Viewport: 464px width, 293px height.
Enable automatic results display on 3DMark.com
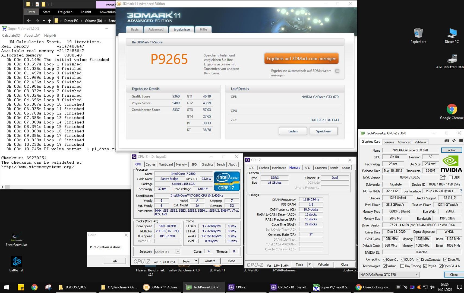click(x=337, y=71)
